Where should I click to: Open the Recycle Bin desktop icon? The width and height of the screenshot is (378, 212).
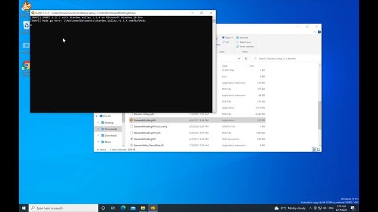(x=26, y=25)
